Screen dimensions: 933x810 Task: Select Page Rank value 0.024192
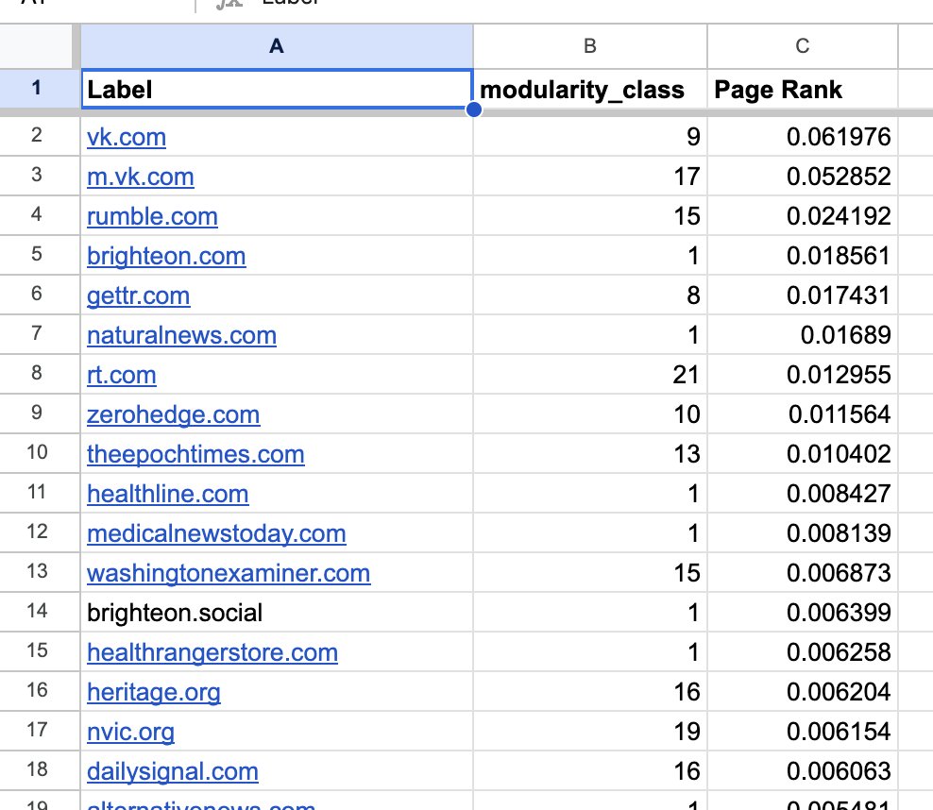(802, 216)
